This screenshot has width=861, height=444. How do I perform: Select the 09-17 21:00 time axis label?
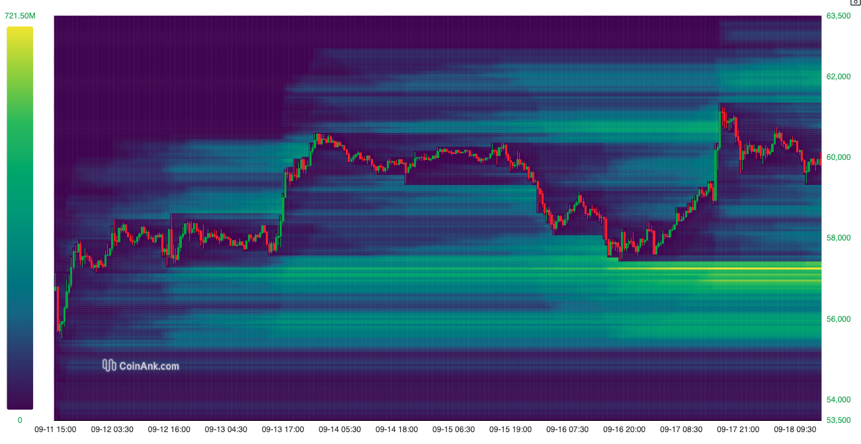(738, 429)
